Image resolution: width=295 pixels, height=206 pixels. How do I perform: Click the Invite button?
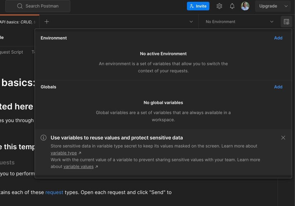point(198,6)
